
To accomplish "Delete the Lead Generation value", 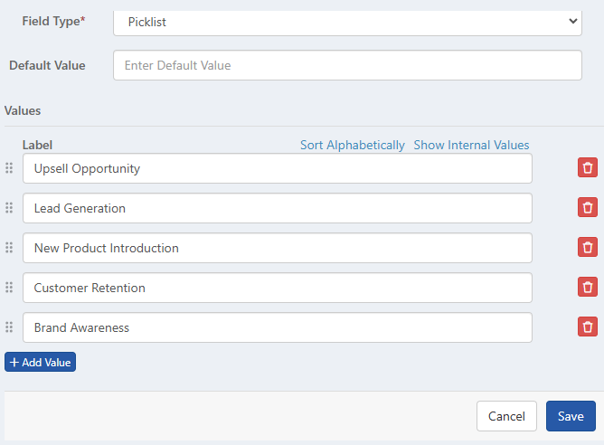I will click(588, 208).
